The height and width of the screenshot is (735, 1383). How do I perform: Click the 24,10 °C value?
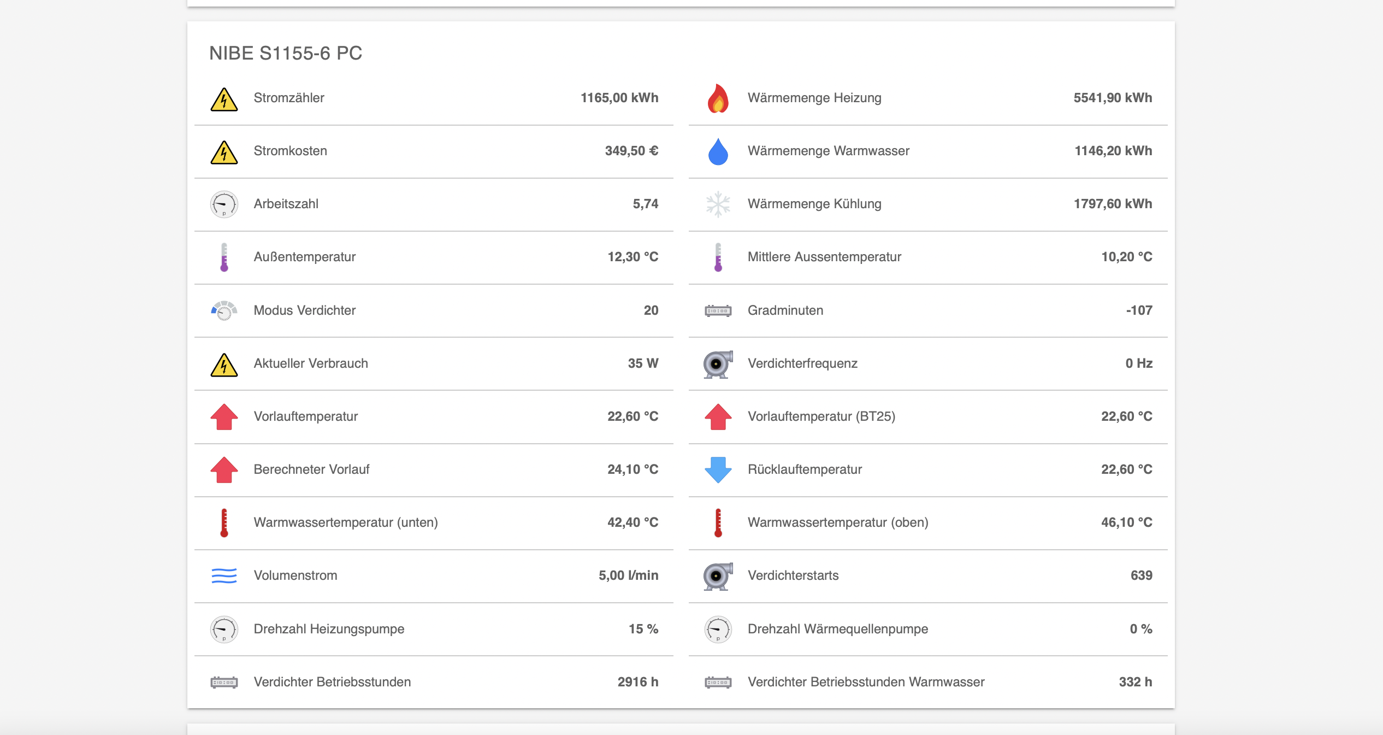633,469
